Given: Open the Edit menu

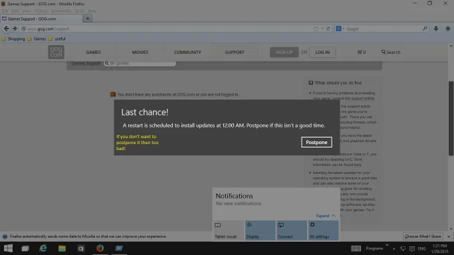Looking at the screenshot, I should (x=15, y=11).
